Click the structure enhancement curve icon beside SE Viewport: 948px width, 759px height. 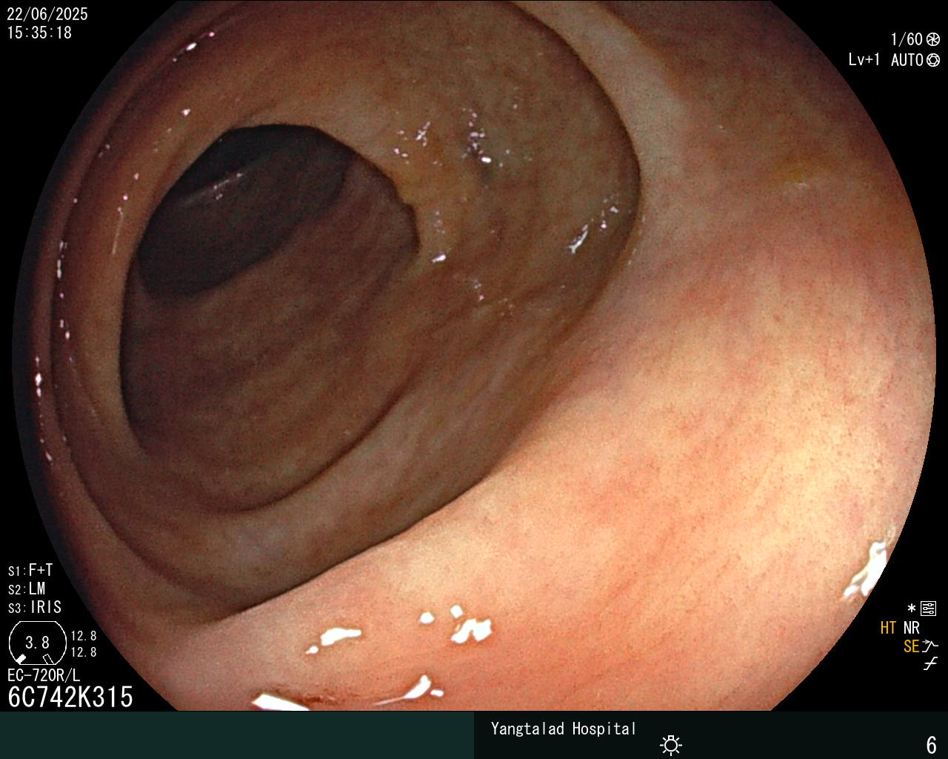tap(930, 646)
